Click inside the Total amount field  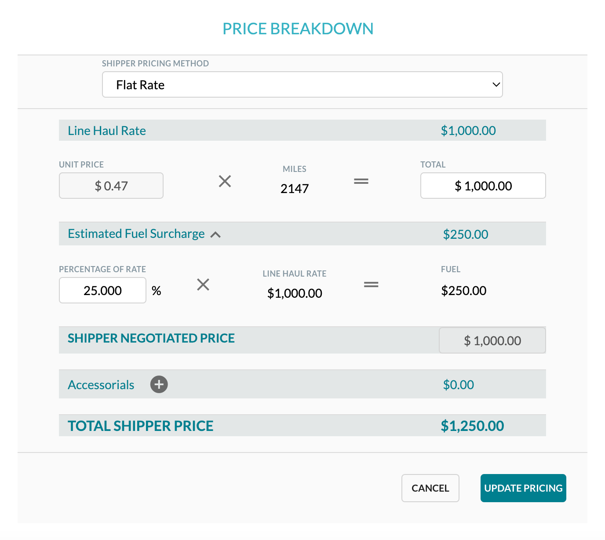483,186
